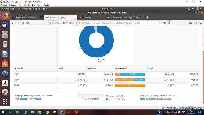The image size is (204, 115).
Task: Click UDP breakdown bar
Action: pos(130,80)
